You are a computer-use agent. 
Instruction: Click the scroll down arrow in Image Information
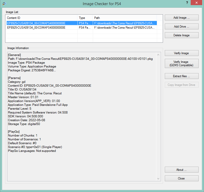(x=158, y=179)
